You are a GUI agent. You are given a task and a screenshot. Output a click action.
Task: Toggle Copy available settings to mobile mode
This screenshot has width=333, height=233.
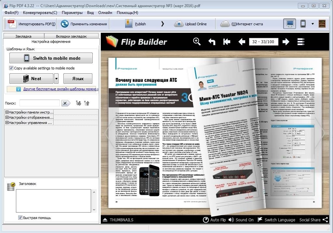pos(11,68)
